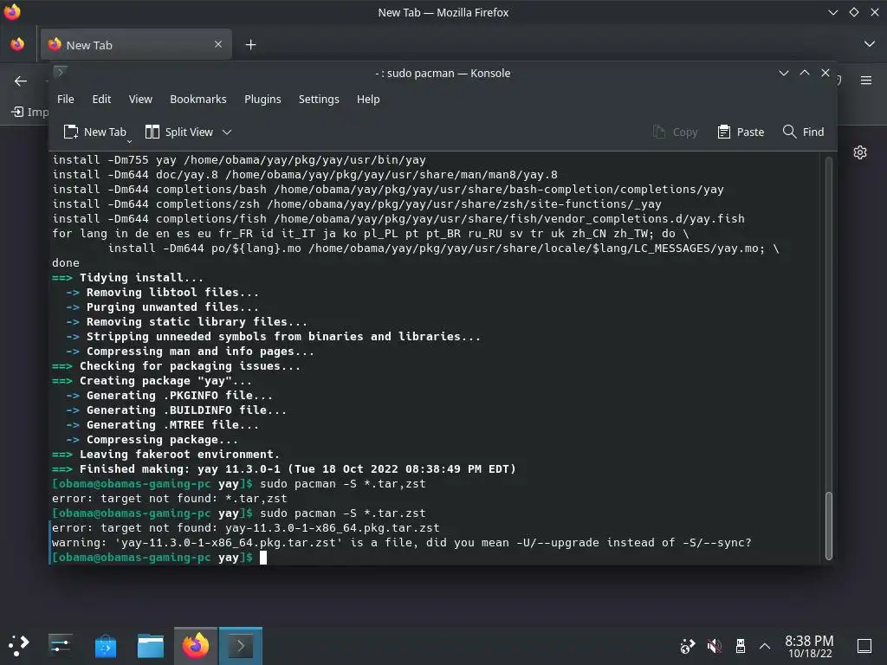Open Discover software store from taskbar

[105, 645]
